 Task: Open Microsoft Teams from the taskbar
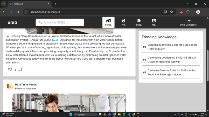[x=110, y=114]
